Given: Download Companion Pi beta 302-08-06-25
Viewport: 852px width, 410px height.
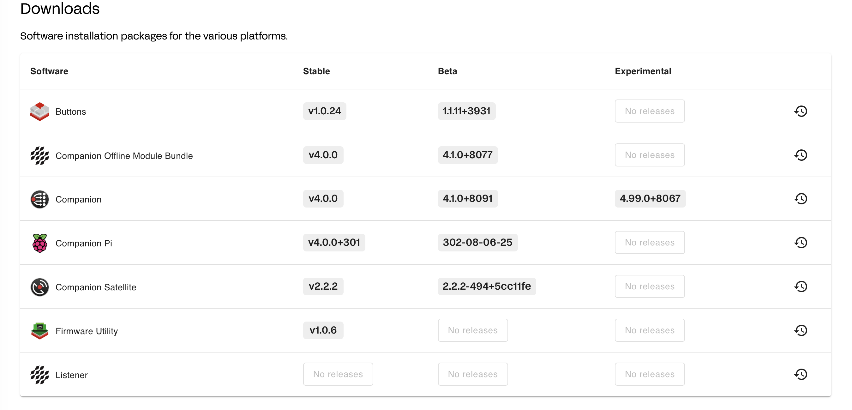Looking at the screenshot, I should [x=477, y=243].
